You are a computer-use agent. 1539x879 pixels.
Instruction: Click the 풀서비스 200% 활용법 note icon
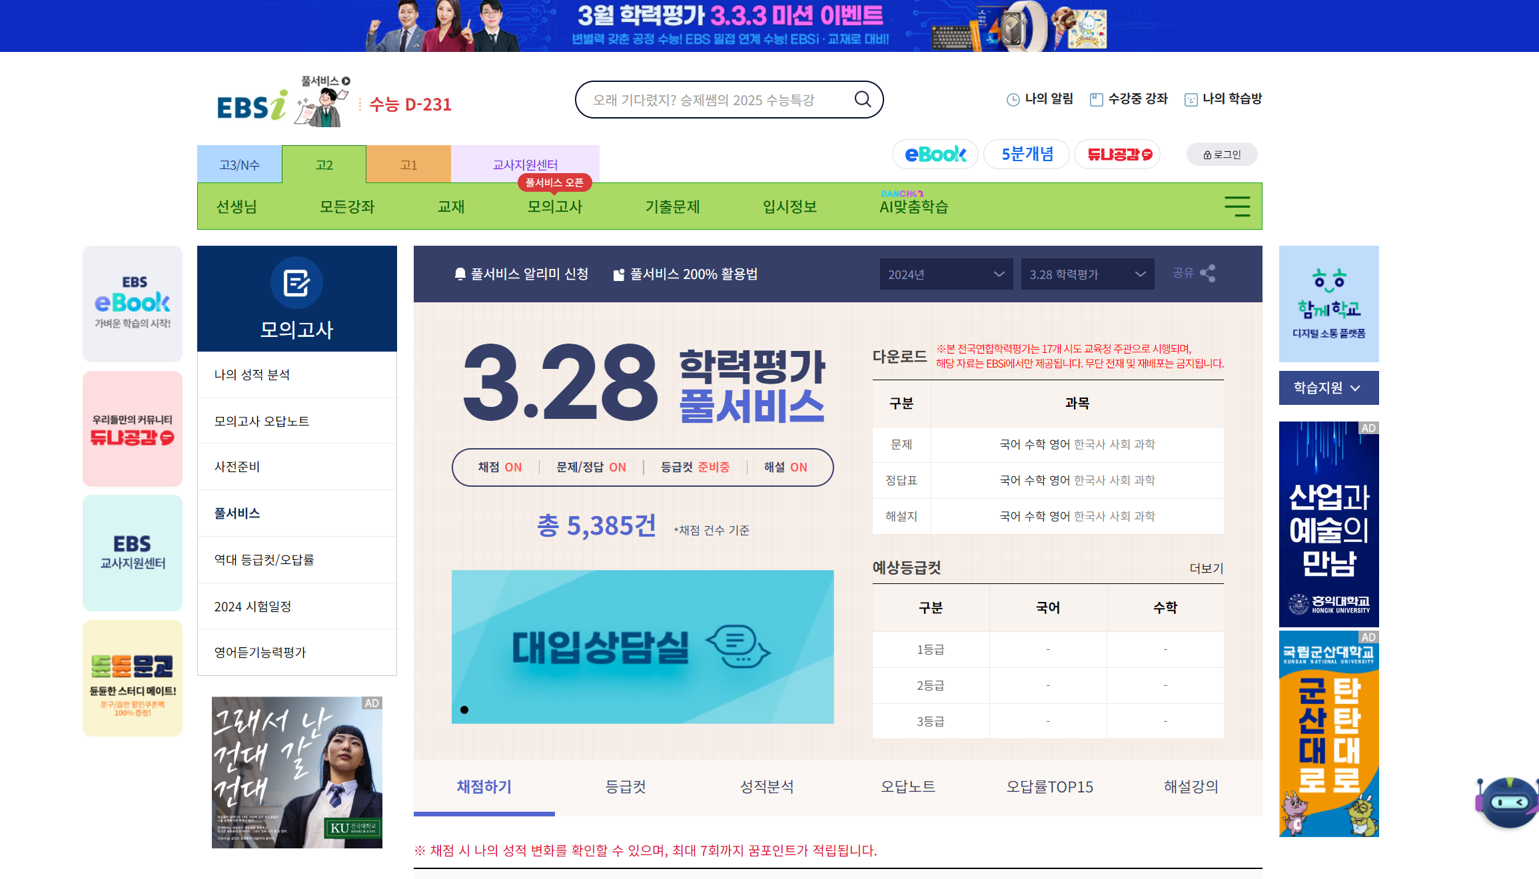click(x=618, y=274)
